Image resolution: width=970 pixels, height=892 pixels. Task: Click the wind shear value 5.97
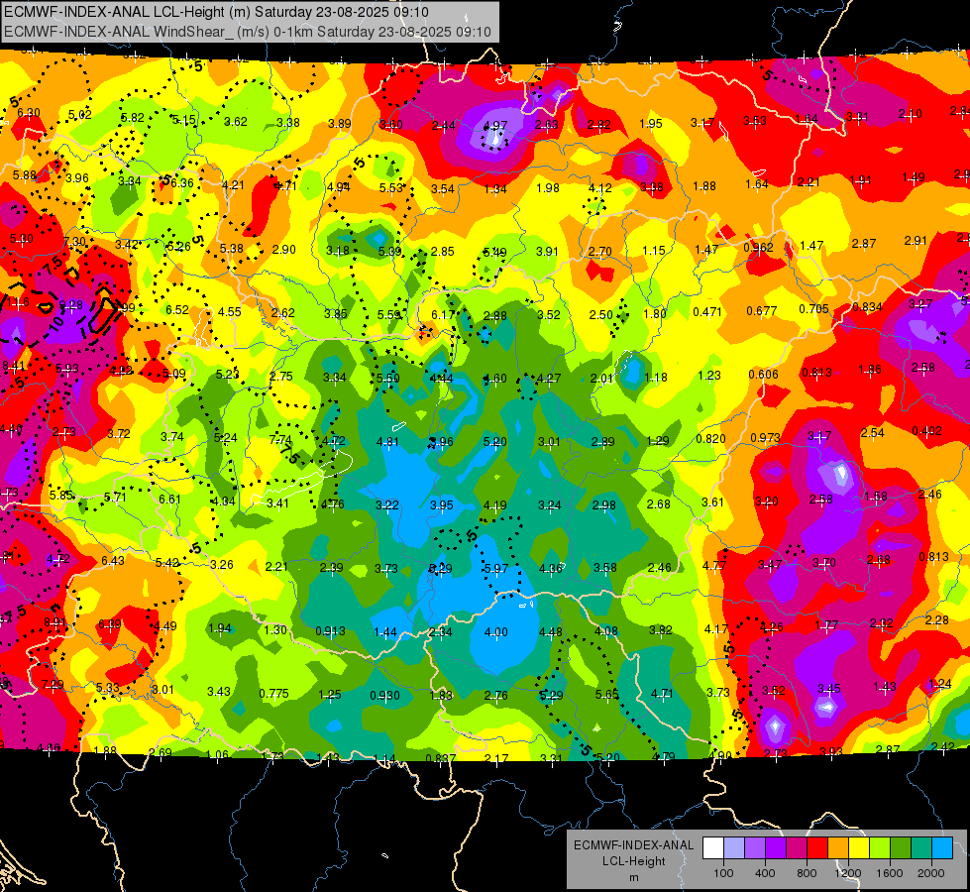[x=496, y=568]
